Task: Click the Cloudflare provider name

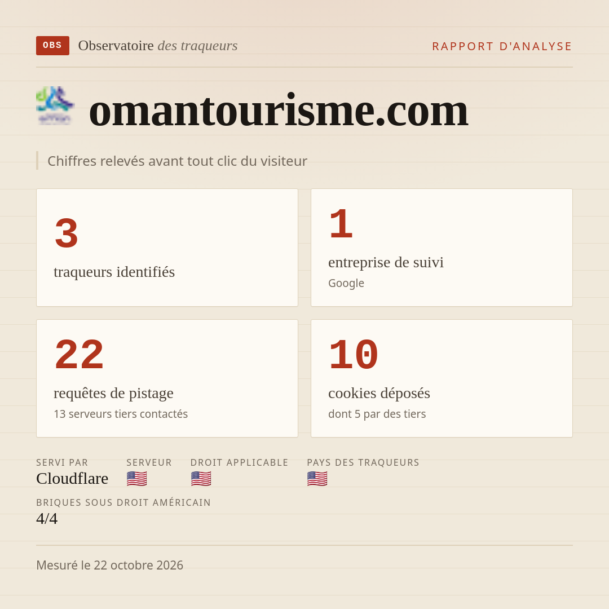Action: point(72,479)
